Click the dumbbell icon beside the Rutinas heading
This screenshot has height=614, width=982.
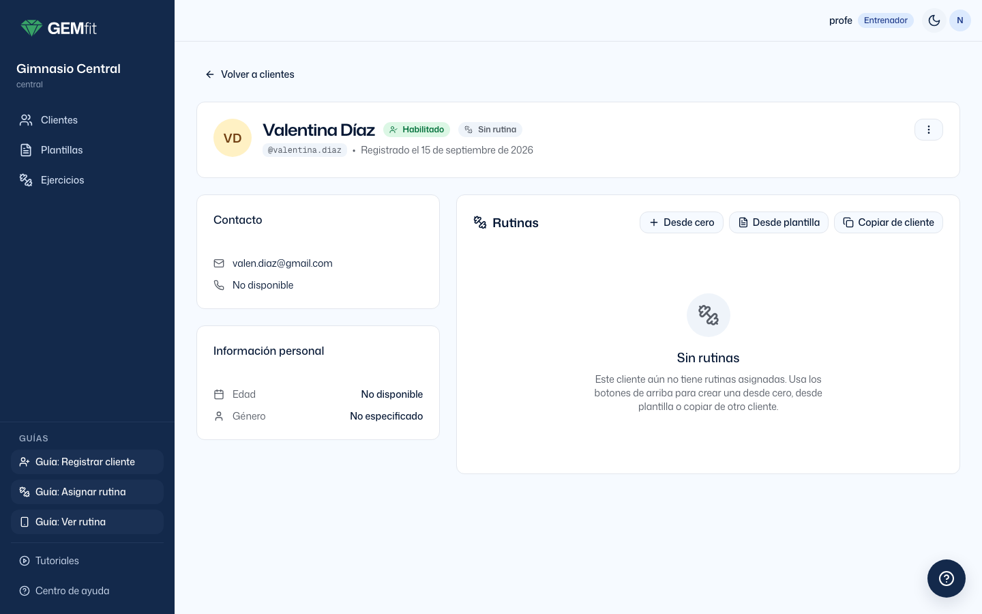pos(480,222)
